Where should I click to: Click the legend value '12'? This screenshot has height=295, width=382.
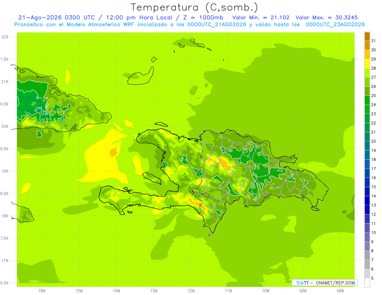click(373, 214)
